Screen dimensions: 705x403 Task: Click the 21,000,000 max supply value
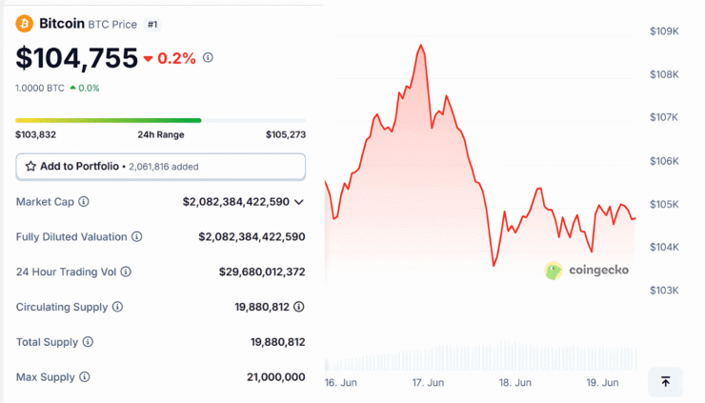[x=276, y=377]
